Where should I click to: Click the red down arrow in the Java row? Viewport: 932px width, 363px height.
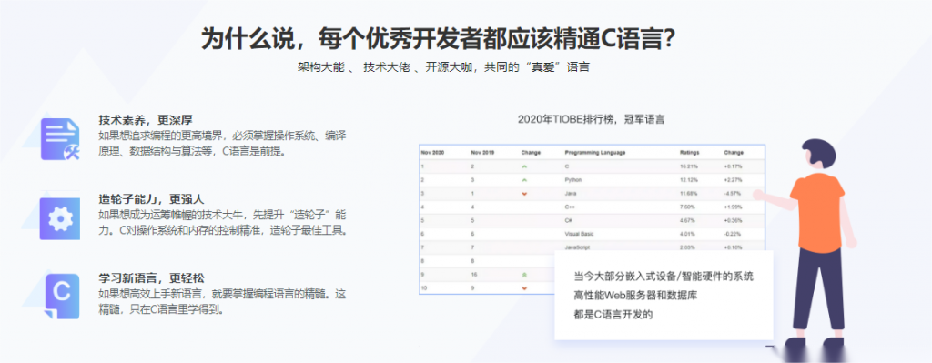click(524, 193)
